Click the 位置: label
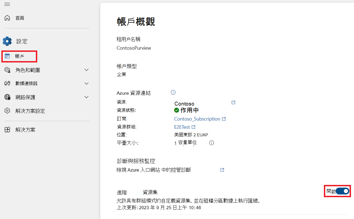This screenshot has height=219, width=354. [x=122, y=135]
